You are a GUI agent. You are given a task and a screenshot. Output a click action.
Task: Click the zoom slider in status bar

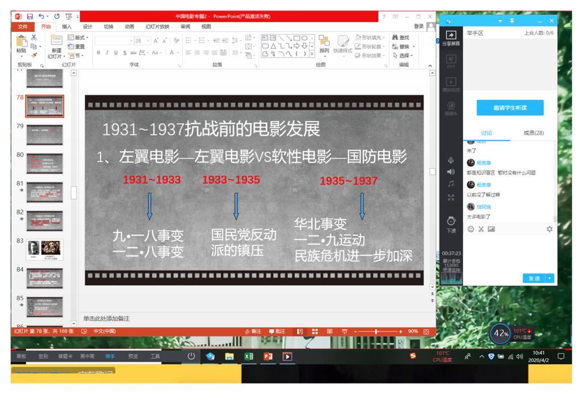point(376,331)
